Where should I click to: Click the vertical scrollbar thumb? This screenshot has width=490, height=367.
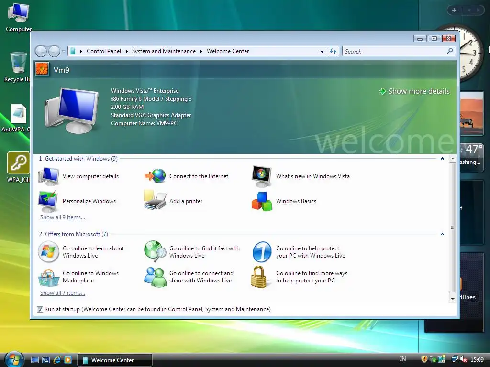tap(453, 227)
